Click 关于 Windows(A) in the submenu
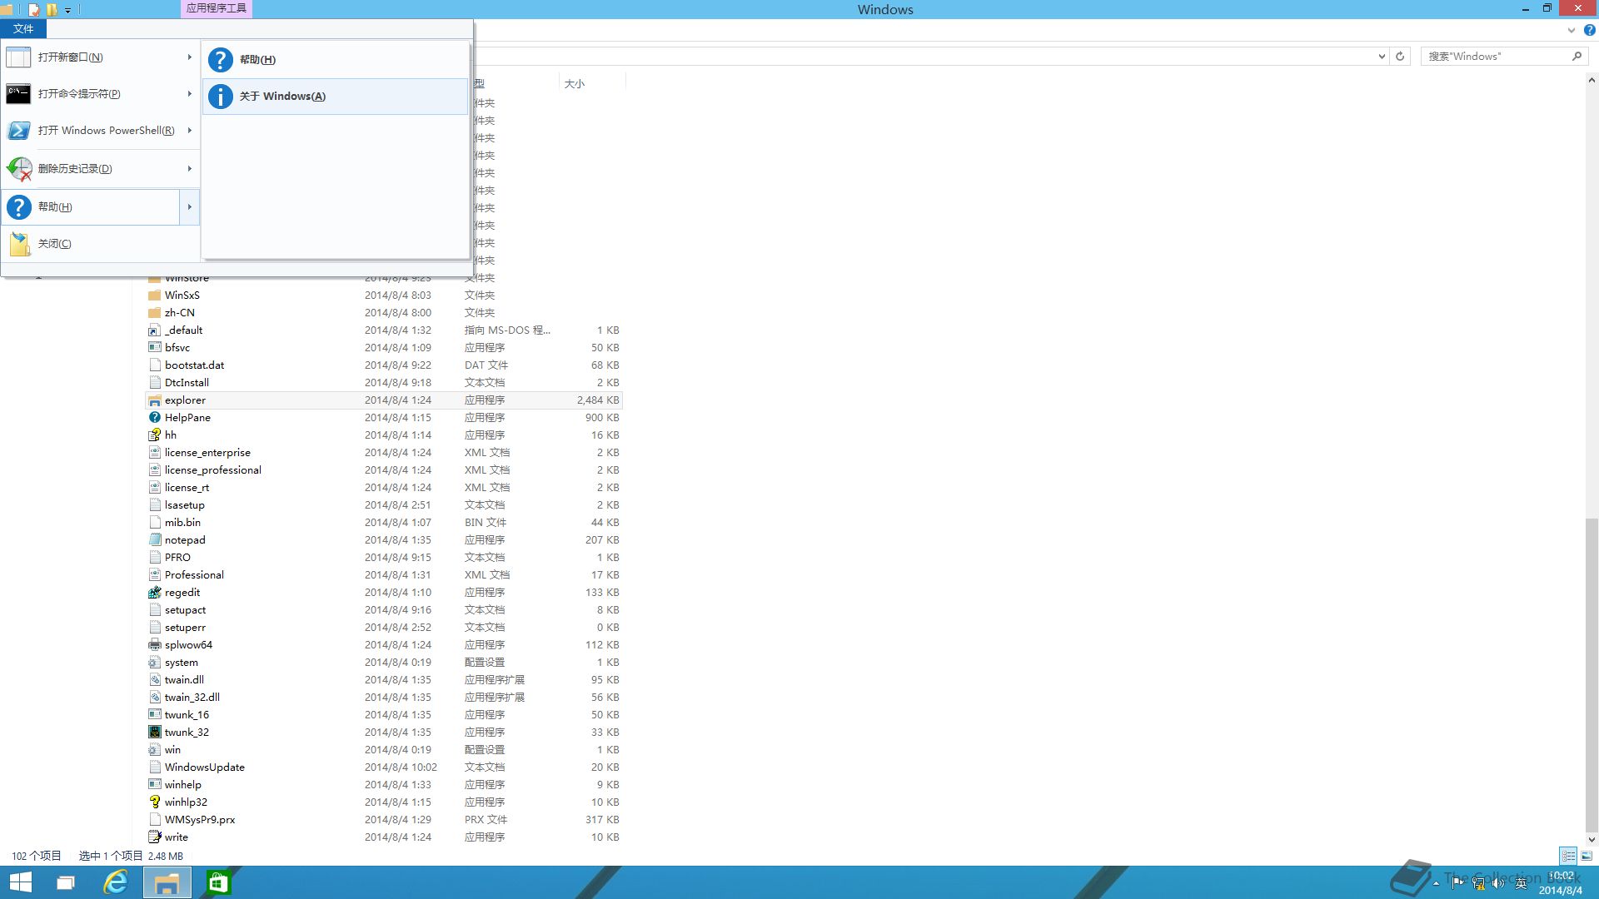Image resolution: width=1599 pixels, height=899 pixels. click(335, 97)
